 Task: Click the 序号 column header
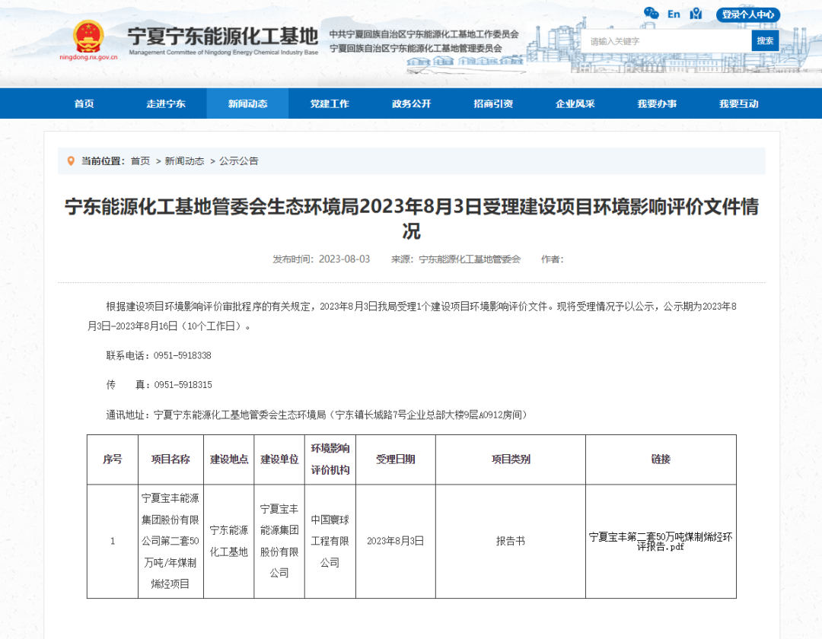tap(112, 459)
